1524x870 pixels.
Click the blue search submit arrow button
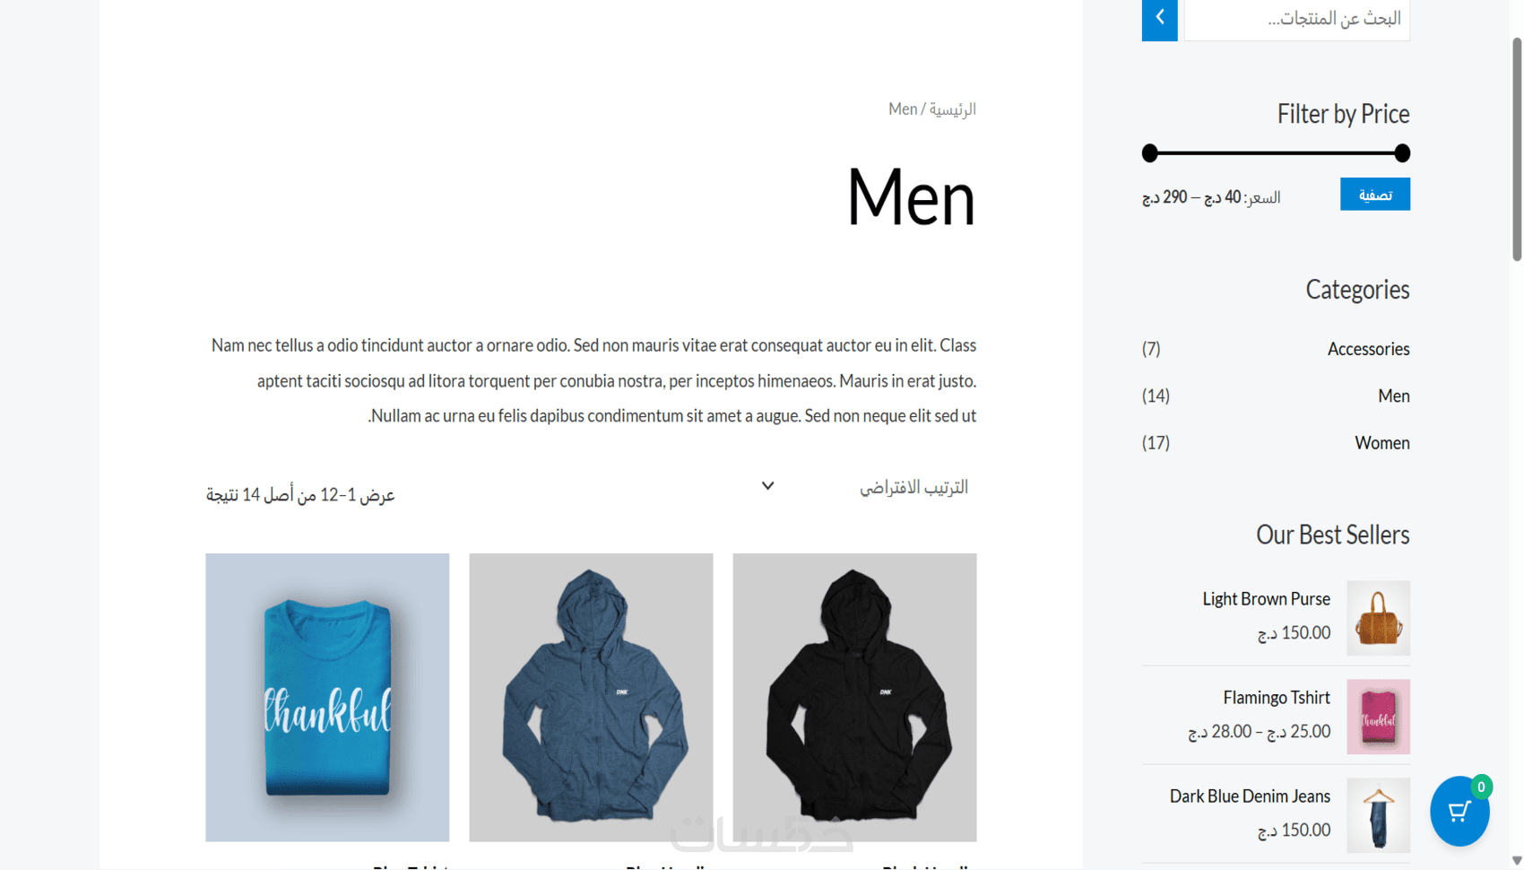point(1159,18)
